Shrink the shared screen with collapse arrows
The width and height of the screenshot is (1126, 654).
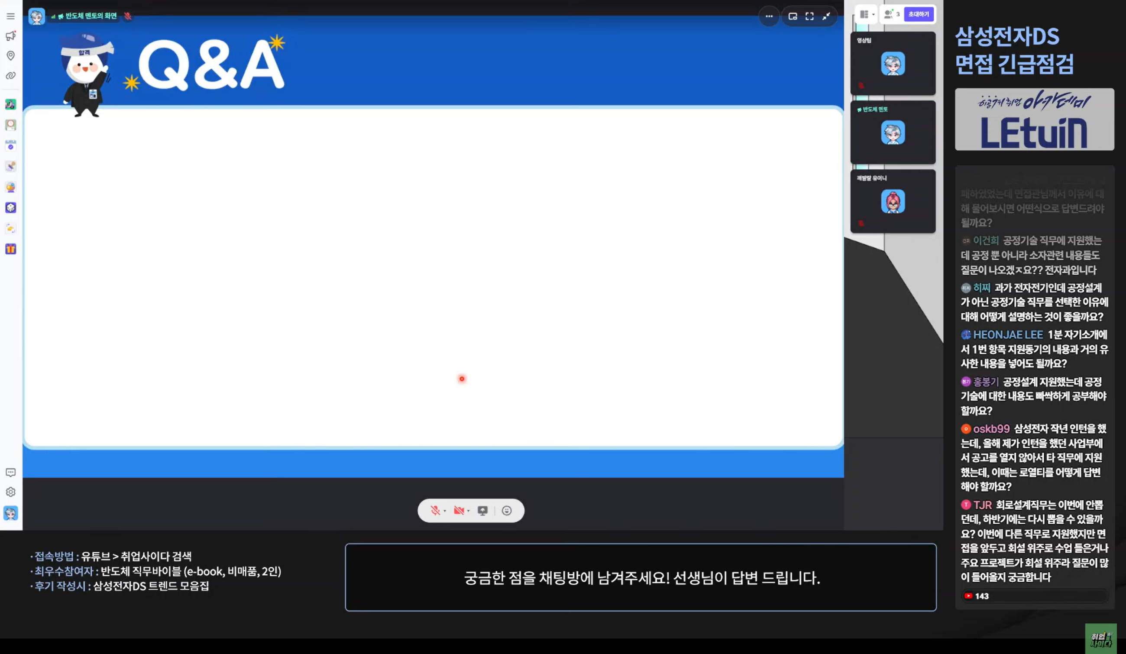click(826, 16)
